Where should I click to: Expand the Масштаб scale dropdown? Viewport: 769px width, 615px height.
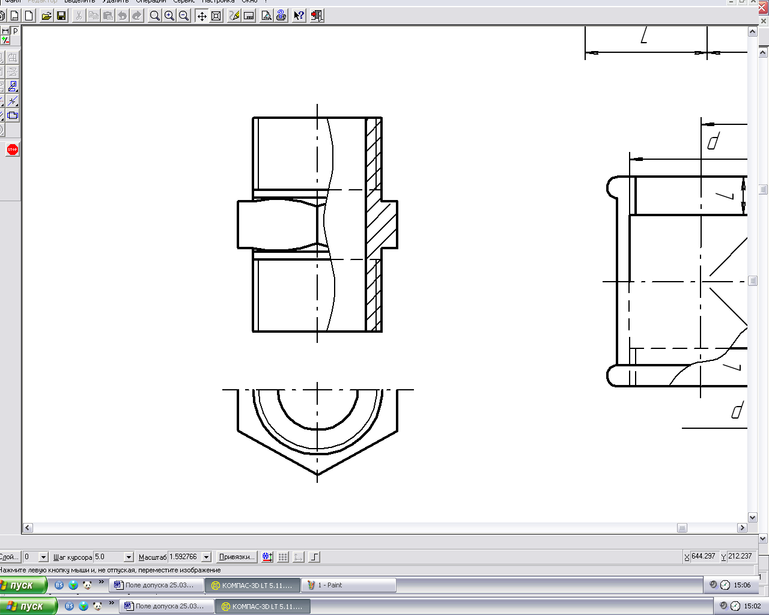(x=206, y=557)
